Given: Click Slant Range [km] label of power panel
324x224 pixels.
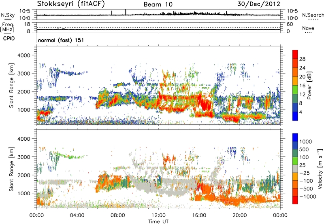Looking at the screenshot, I should click(11, 85).
